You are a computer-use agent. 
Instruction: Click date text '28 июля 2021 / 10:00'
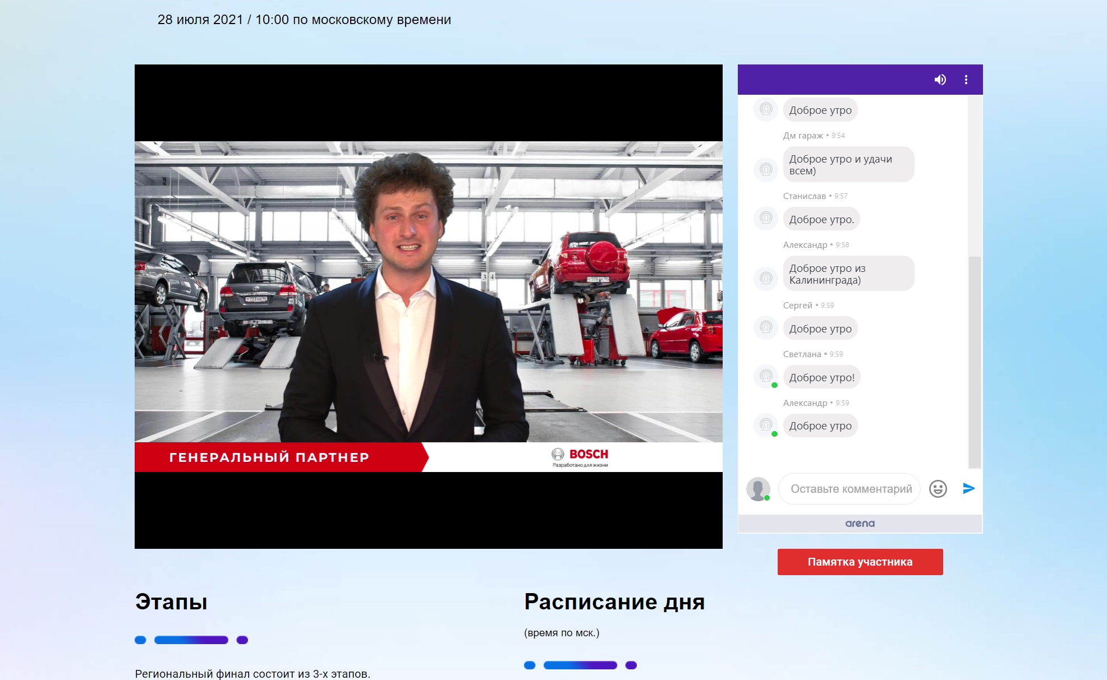click(223, 20)
